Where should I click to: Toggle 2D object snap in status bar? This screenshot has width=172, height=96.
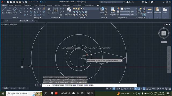click(x=139, y=89)
